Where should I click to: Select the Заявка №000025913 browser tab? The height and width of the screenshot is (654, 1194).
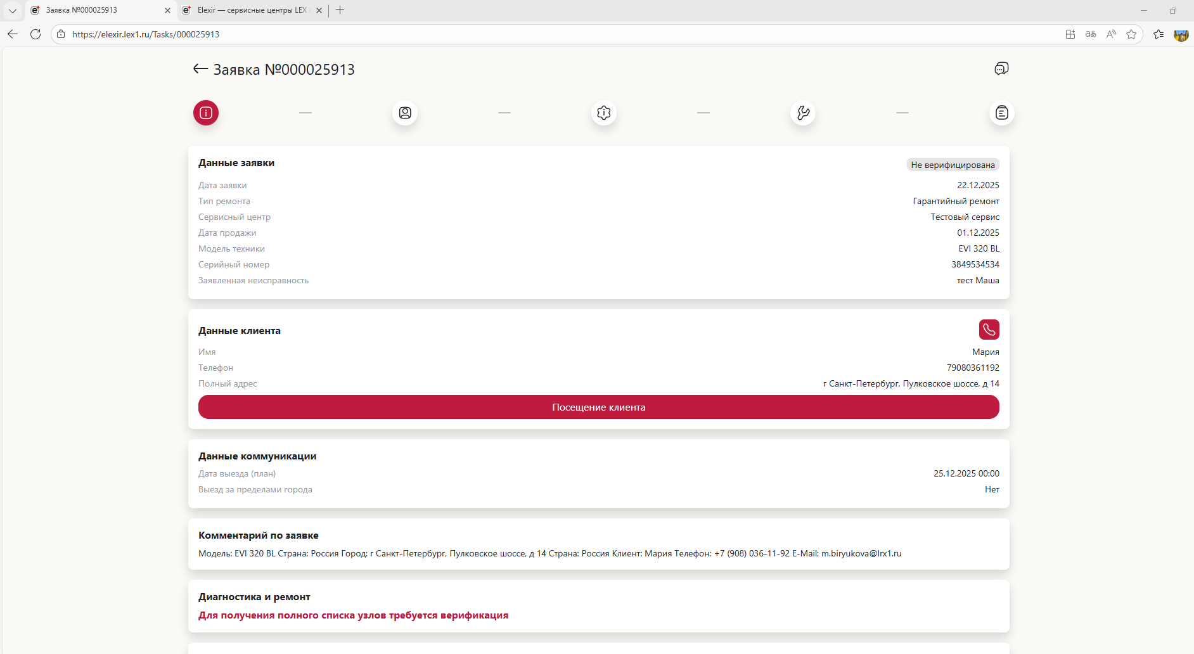(x=95, y=10)
